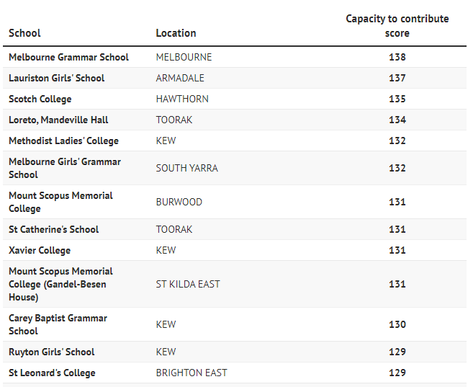
Task: Click the School column header
Action: pyautogui.click(x=24, y=33)
